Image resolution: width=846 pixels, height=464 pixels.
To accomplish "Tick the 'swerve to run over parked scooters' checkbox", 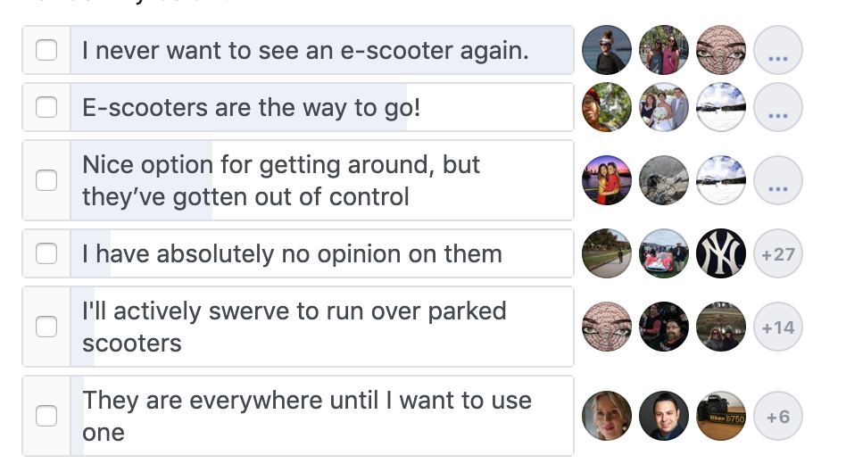I will (x=46, y=327).
